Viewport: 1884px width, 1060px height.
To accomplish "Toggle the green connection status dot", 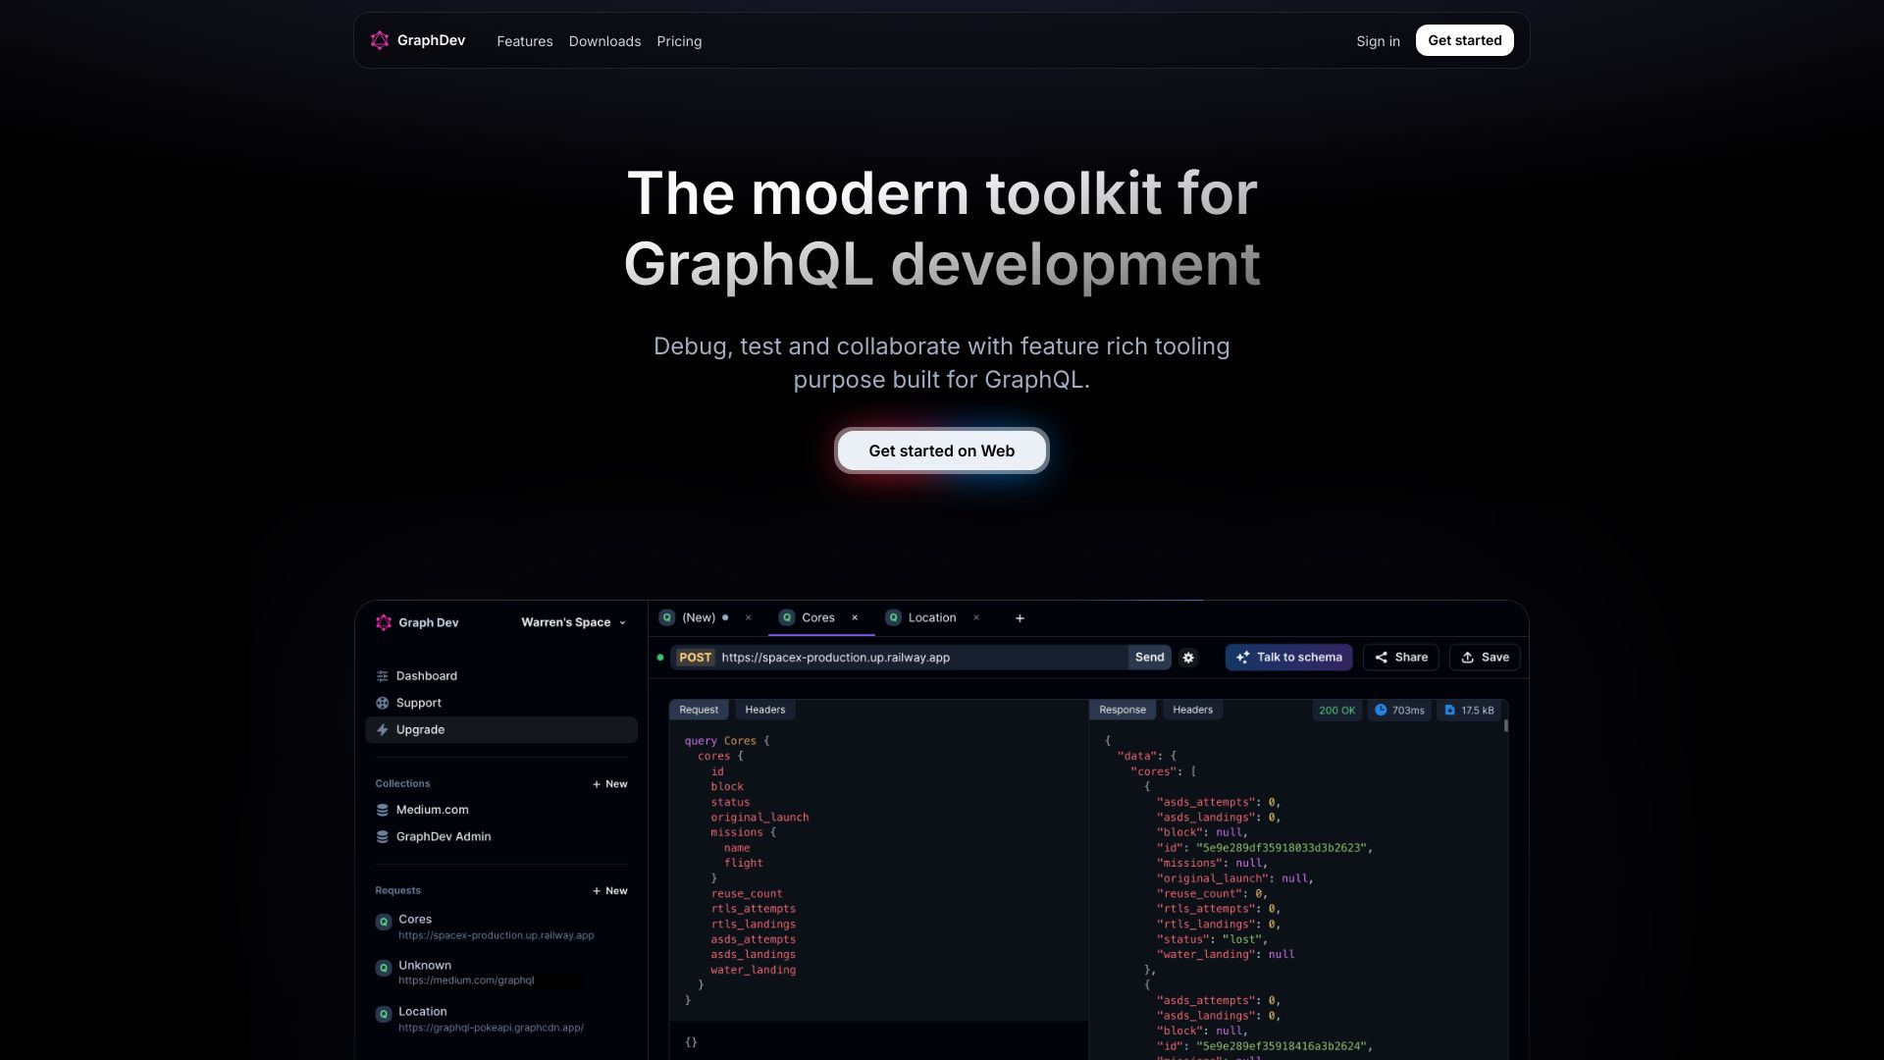I will click(658, 658).
